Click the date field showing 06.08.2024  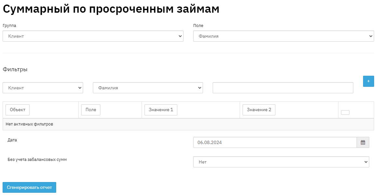[275, 142]
